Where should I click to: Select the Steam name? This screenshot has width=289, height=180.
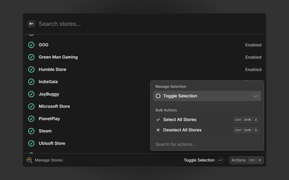tap(45, 131)
